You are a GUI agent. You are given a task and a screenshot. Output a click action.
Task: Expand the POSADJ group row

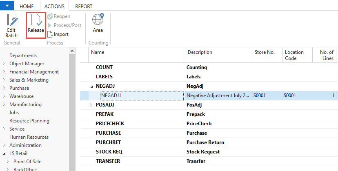pyautogui.click(x=91, y=105)
